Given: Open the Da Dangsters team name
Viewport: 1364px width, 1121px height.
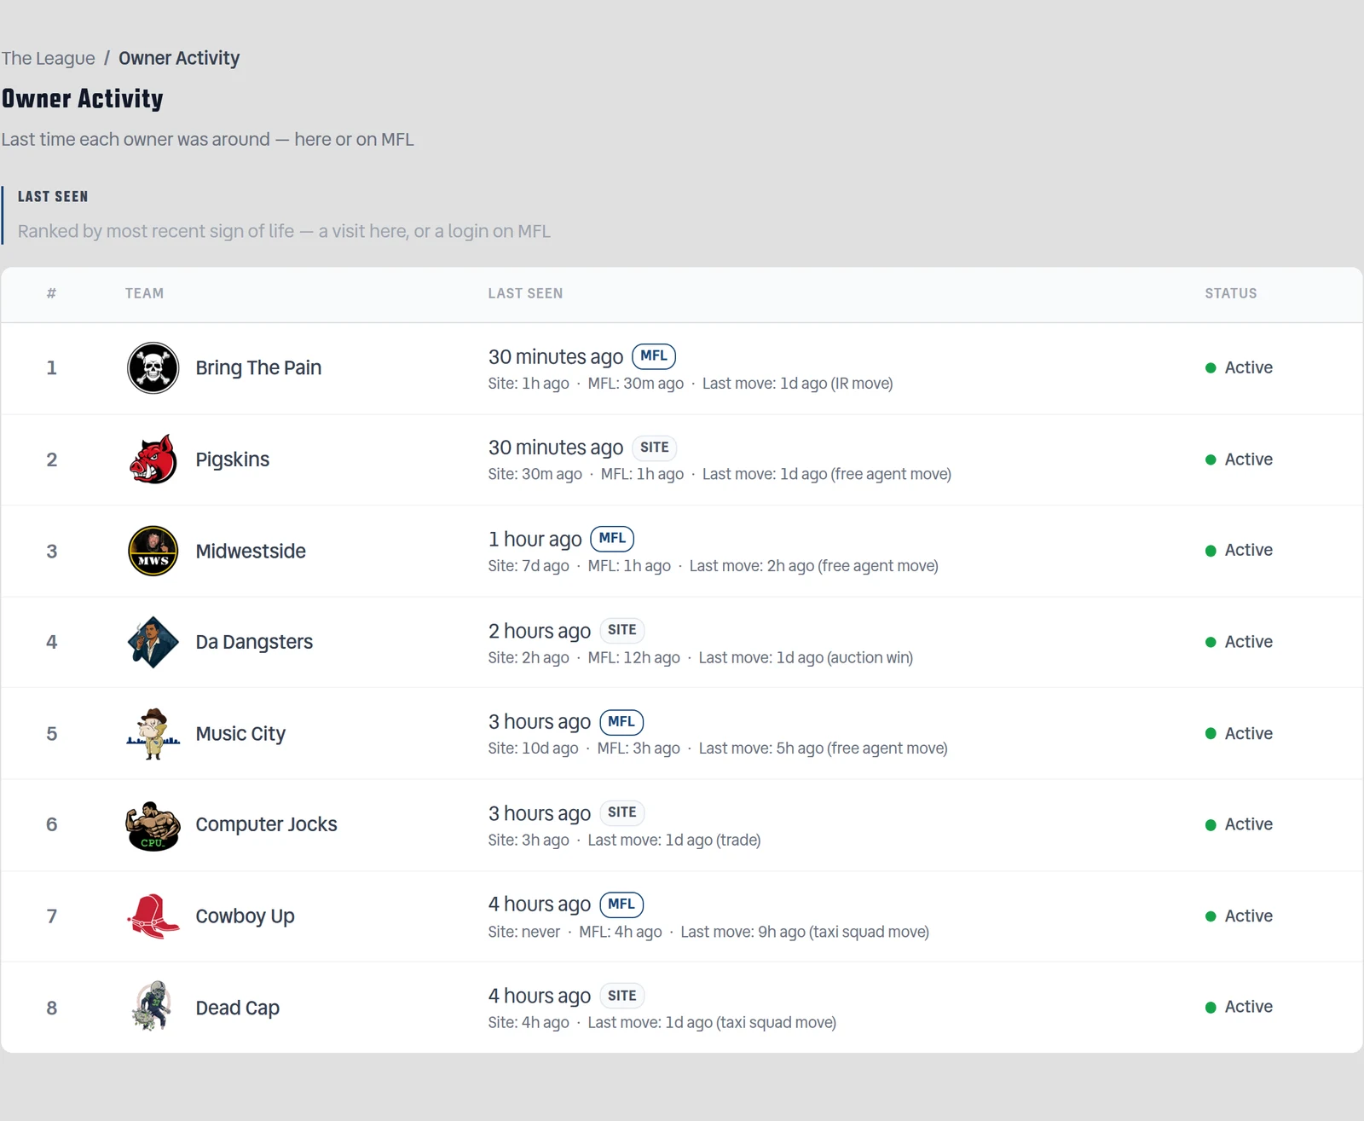Looking at the screenshot, I should (254, 642).
